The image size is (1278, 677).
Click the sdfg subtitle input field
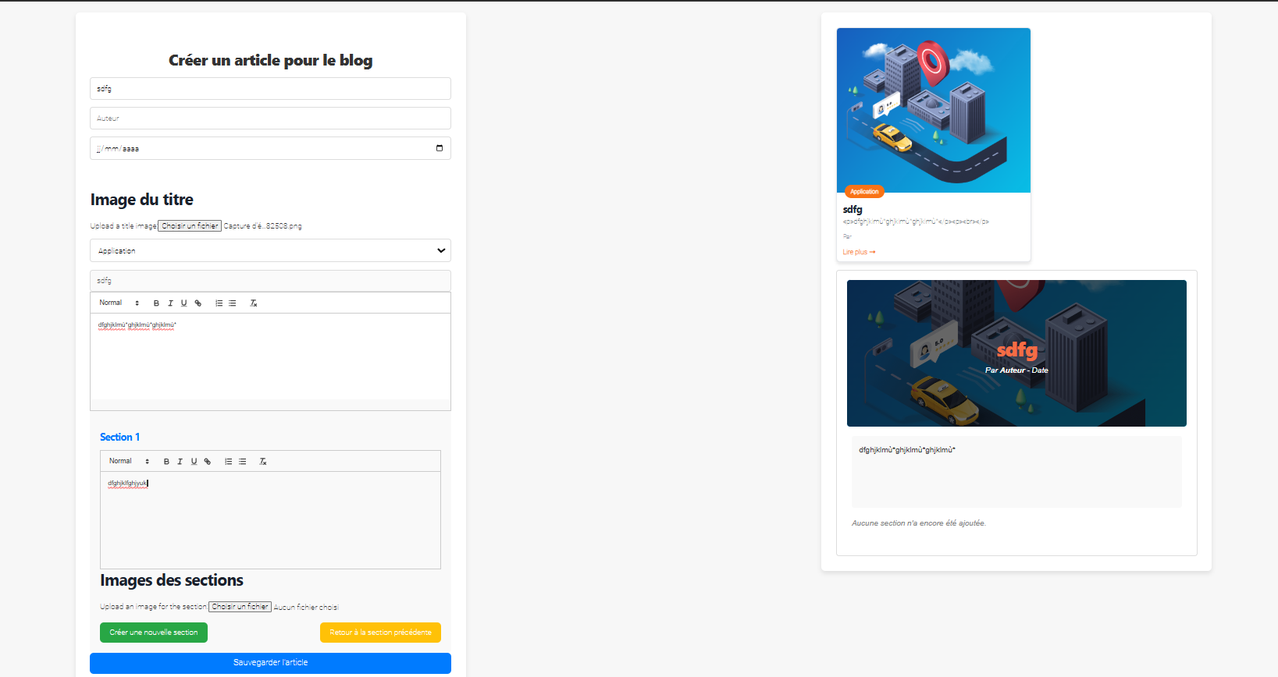[270, 281]
